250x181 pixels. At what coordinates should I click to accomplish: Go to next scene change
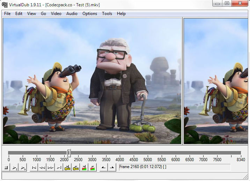tap(92, 167)
